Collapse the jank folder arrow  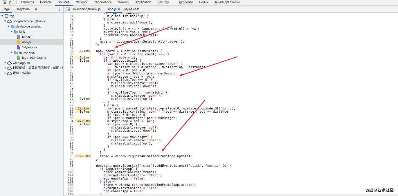point(12,32)
